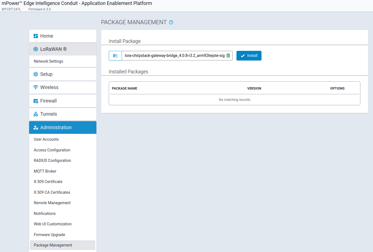Click the MTCDT-247L model label
The width and height of the screenshot is (373, 252).
(11, 9)
